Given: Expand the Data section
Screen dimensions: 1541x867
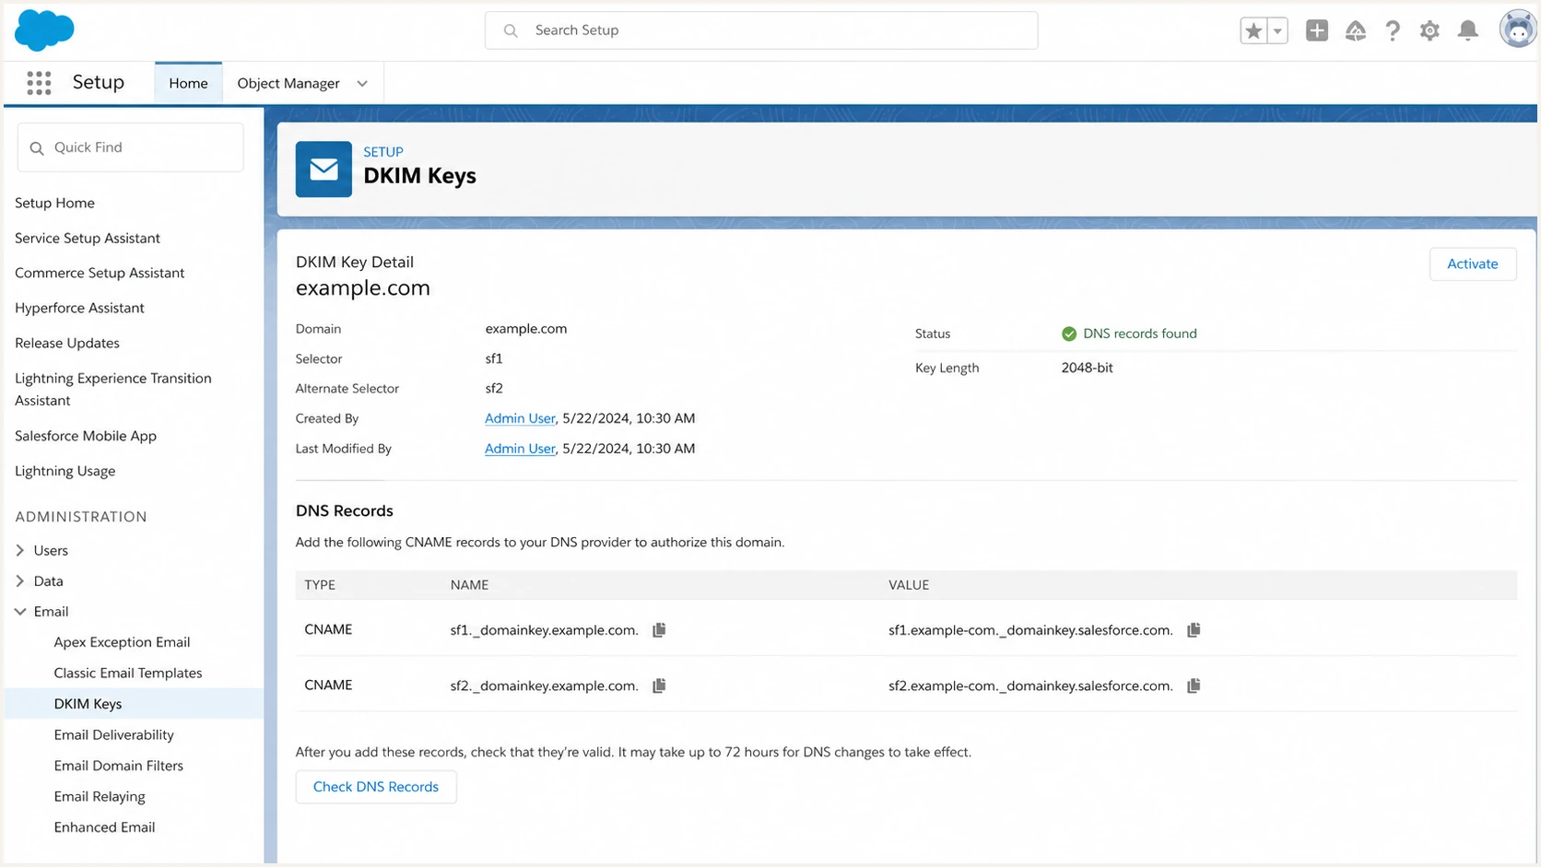Looking at the screenshot, I should click(x=20, y=580).
